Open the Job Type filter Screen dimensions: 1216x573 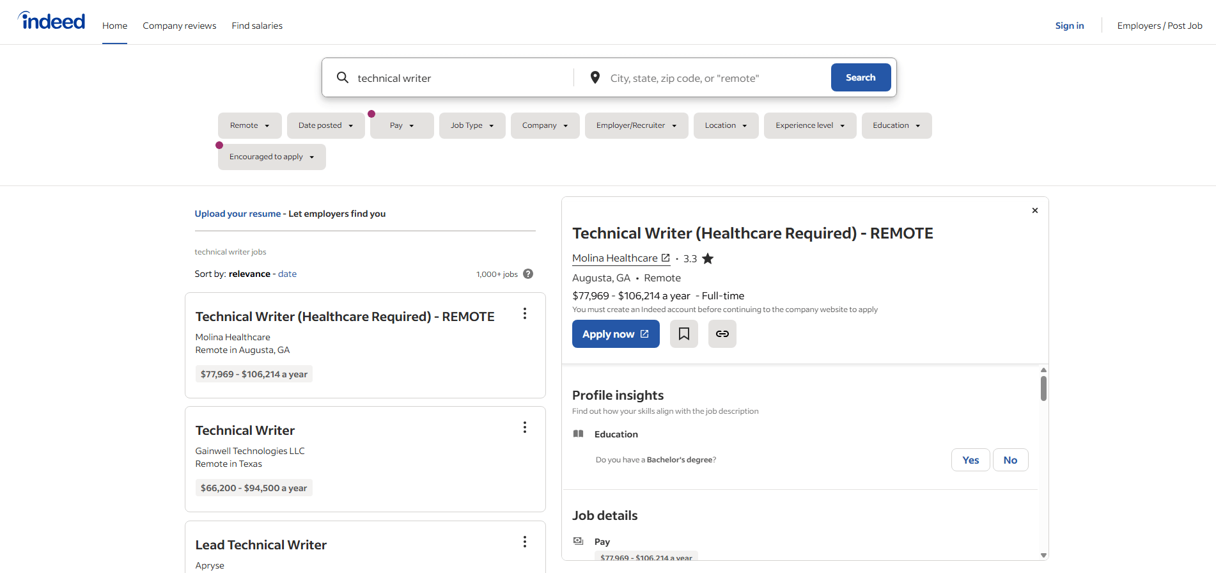472,125
